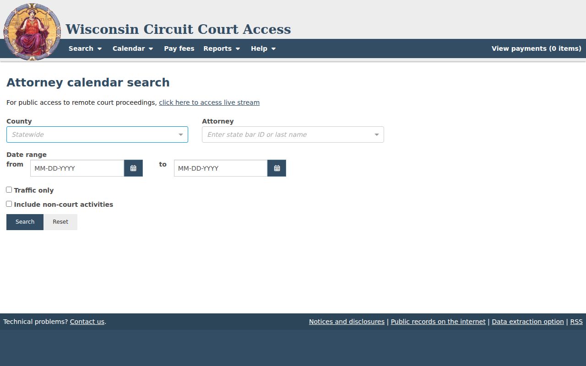
Task: Click the Date range label
Action: coord(27,155)
